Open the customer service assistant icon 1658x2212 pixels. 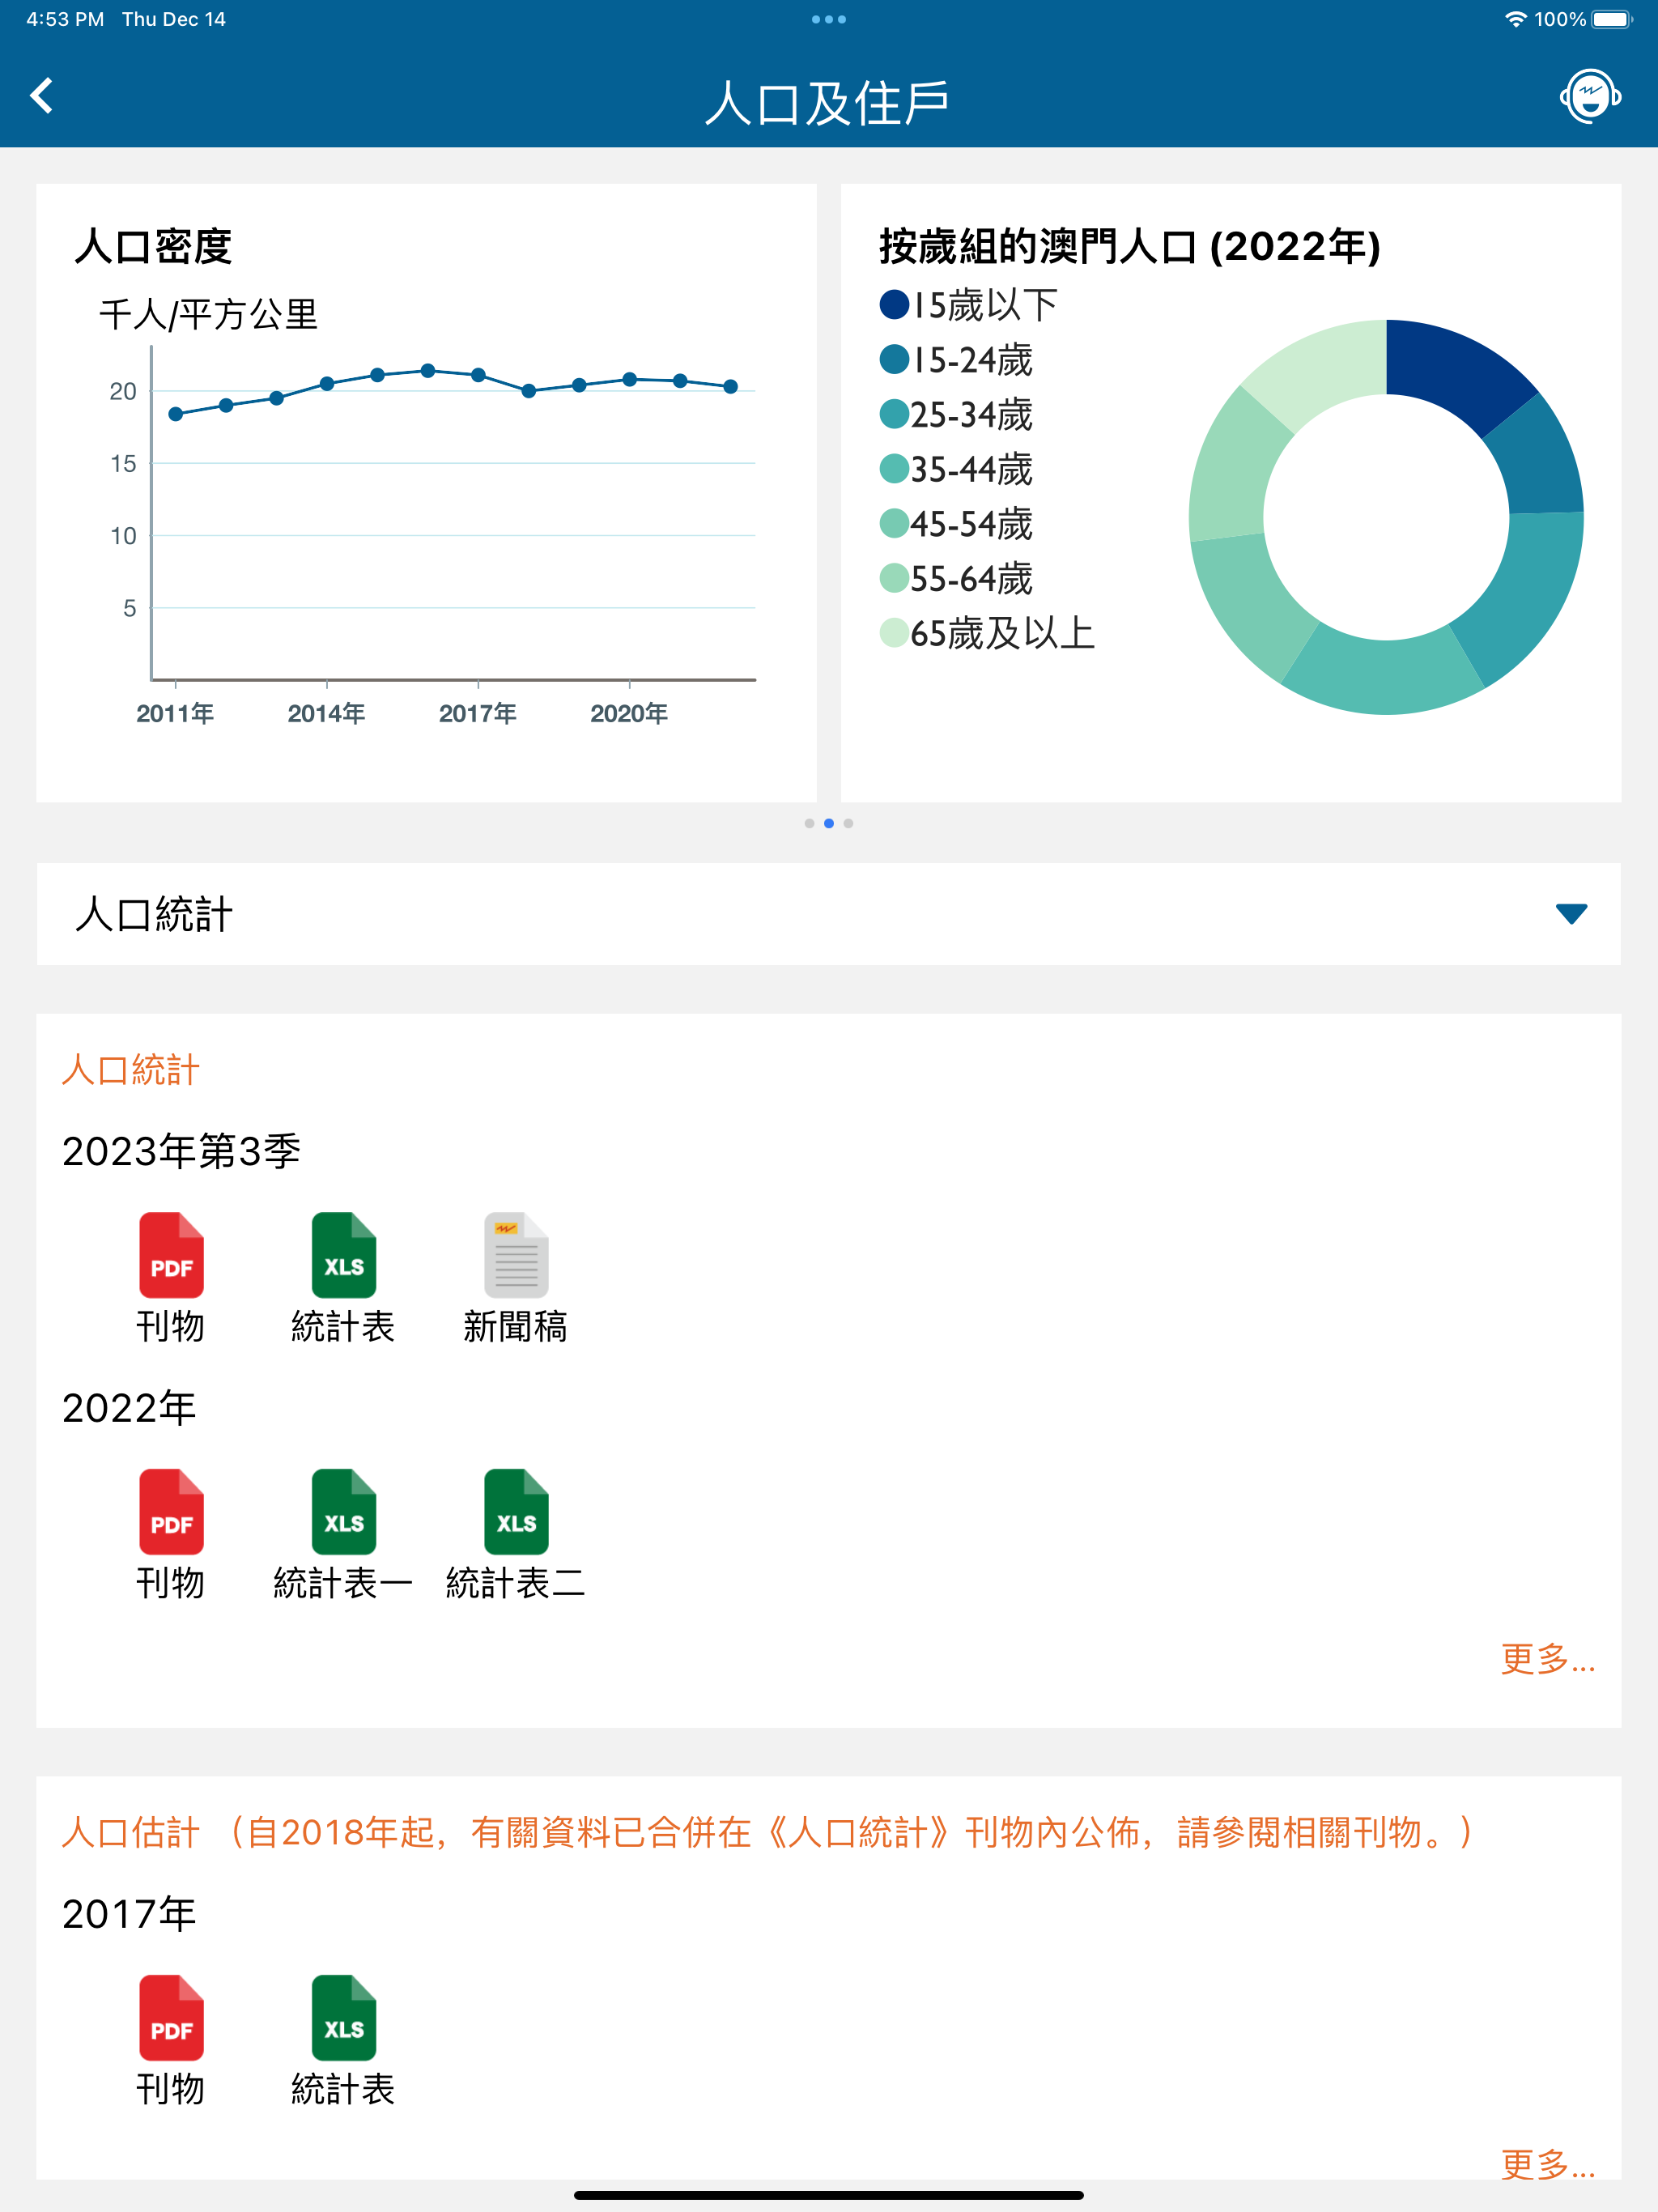pos(1590,96)
